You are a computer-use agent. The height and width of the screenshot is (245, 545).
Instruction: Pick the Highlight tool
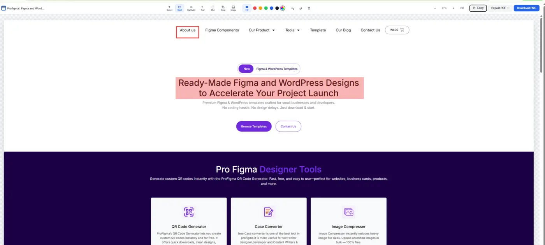point(191,8)
